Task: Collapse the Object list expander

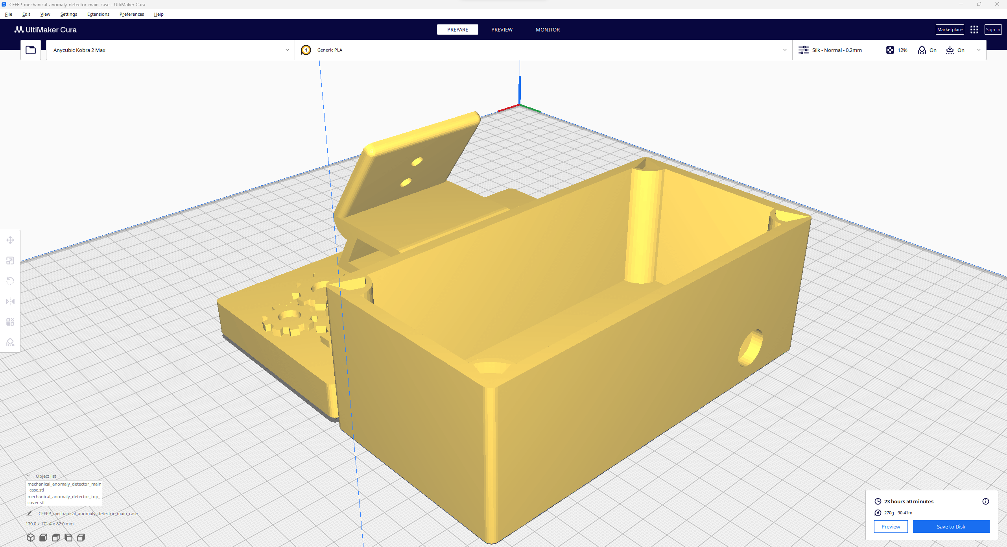Action: [x=28, y=476]
